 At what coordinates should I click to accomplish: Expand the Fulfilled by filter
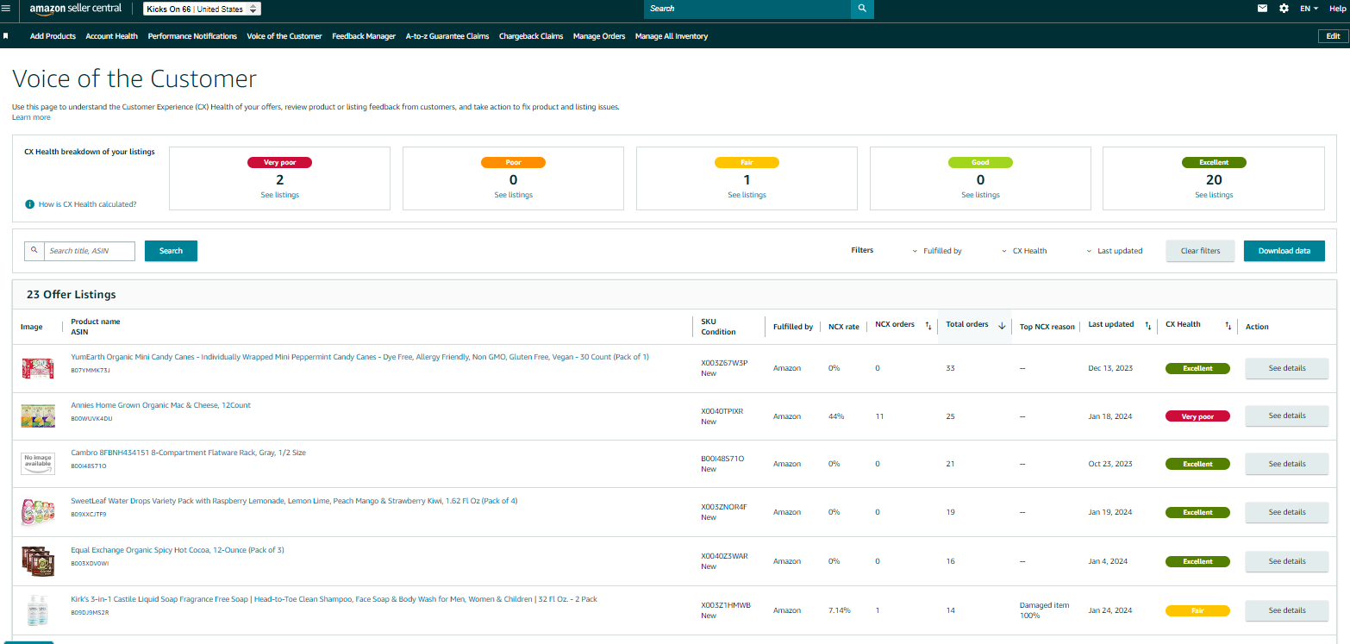pos(937,251)
